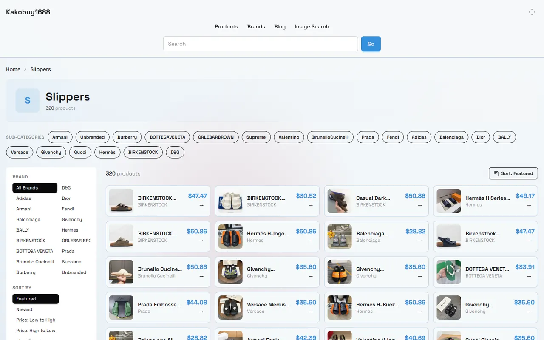This screenshot has width=544, height=340.
Task: Select the Versace sub-category chip
Action: pos(20,152)
